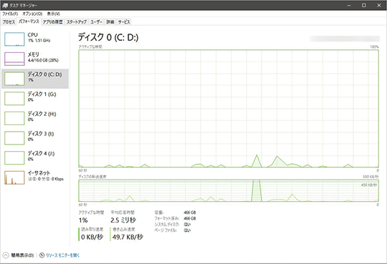Click the 簡易表示 collapse arrow icon
The height and width of the screenshot is (264, 387).
(6, 255)
